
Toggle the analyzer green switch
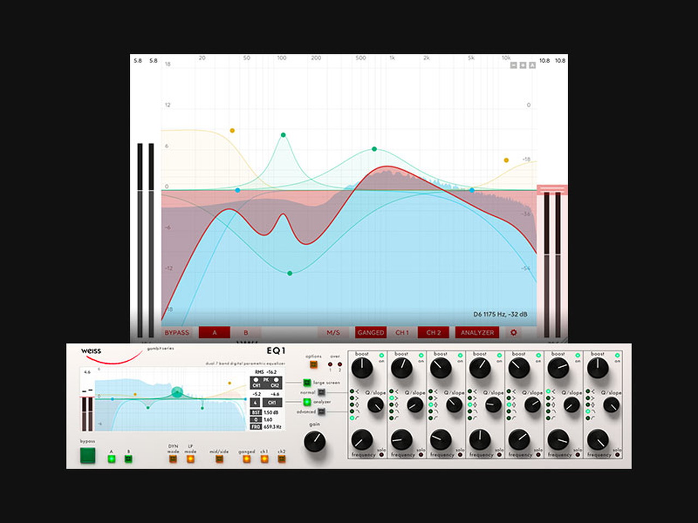pos(307,402)
